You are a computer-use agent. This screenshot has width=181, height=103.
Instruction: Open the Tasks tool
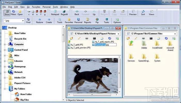[x=106, y=21]
